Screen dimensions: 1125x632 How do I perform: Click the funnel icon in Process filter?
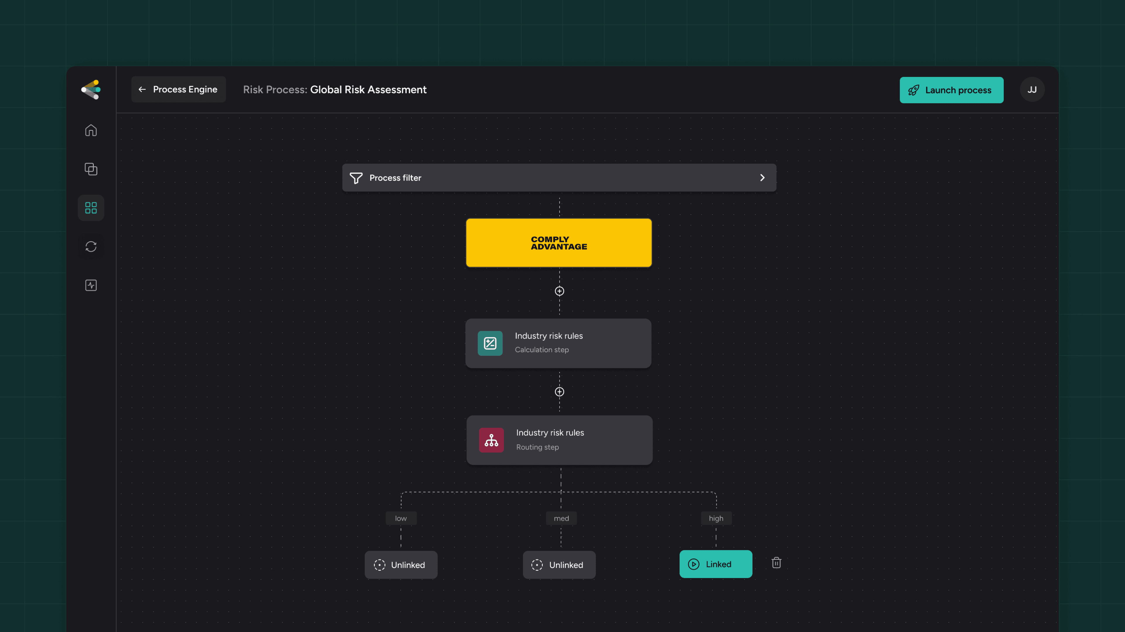point(356,178)
